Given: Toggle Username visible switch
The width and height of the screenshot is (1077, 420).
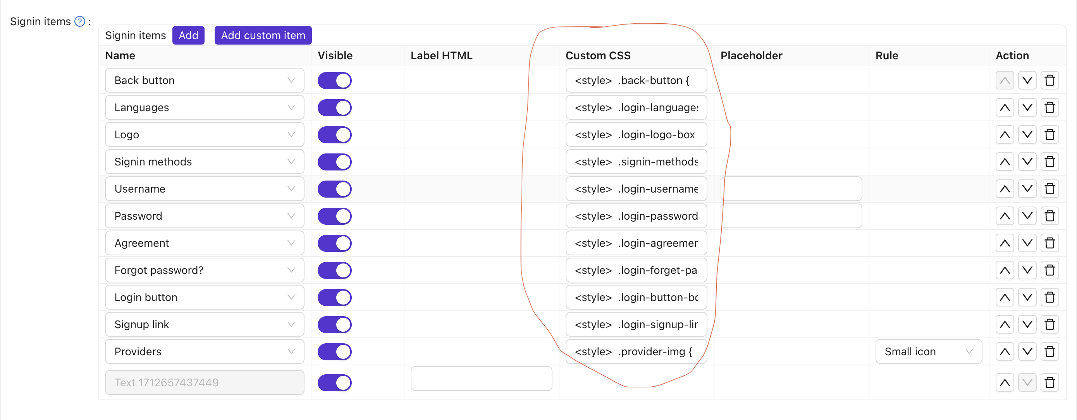Looking at the screenshot, I should (334, 189).
